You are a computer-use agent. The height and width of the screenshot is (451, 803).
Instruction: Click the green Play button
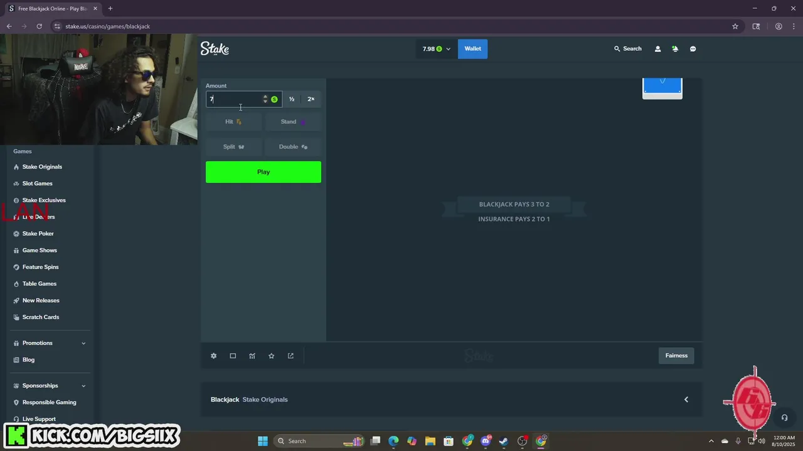[x=263, y=172]
